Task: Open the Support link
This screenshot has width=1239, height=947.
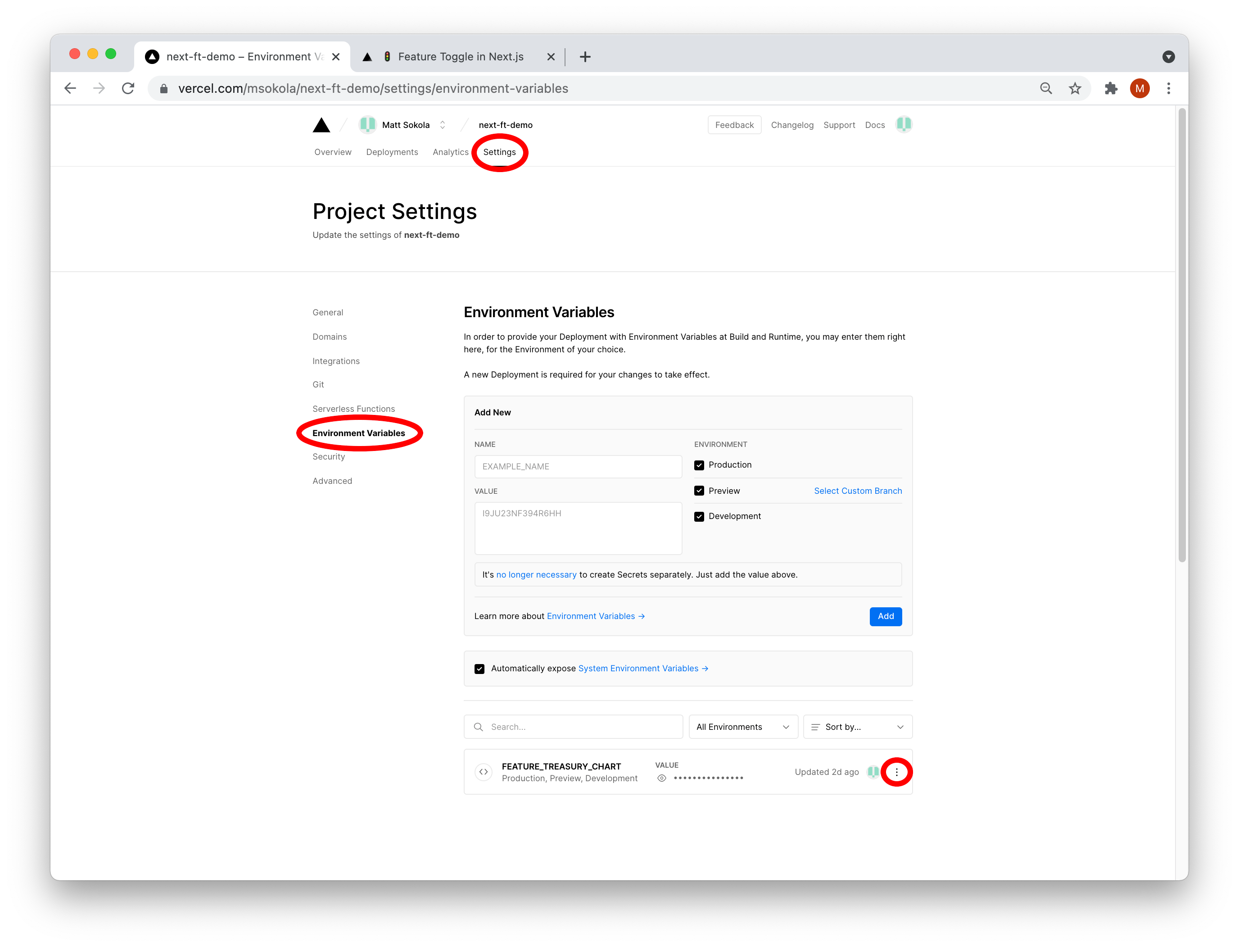Action: (x=839, y=125)
